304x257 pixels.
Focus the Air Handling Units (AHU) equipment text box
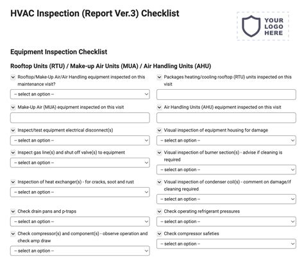coord(226,118)
